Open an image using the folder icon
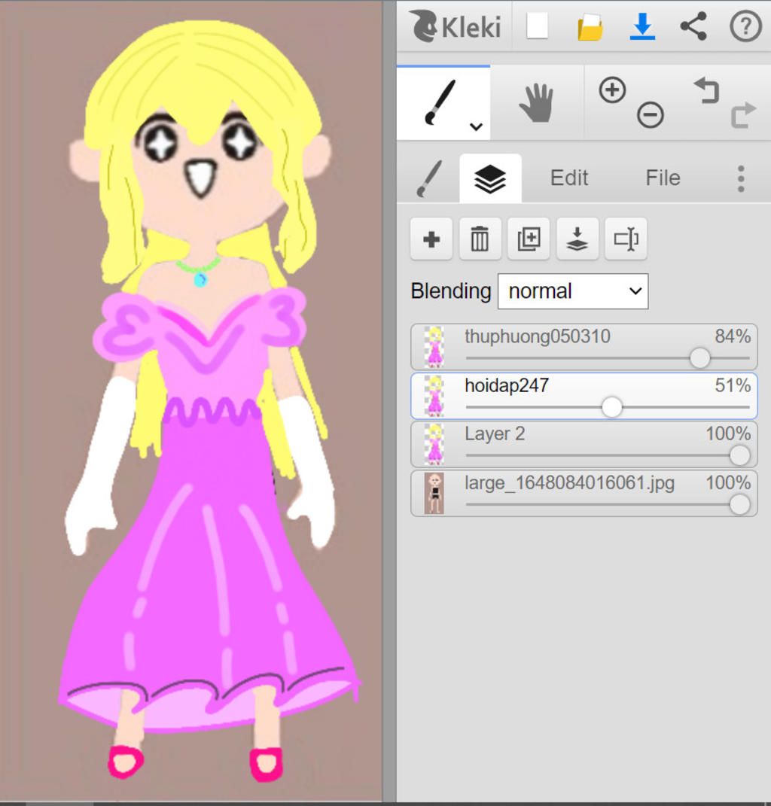The width and height of the screenshot is (771, 806). click(590, 27)
